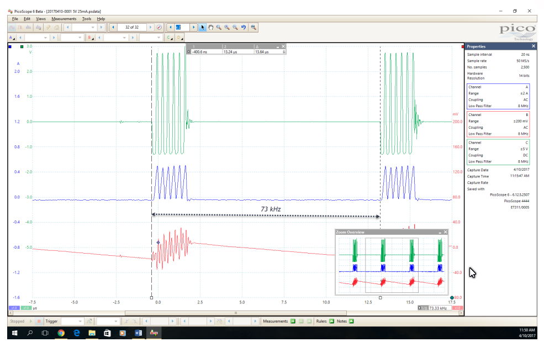This screenshot has width=544, height=347.
Task: Collapse the ruler legend box
Action: 278,46
